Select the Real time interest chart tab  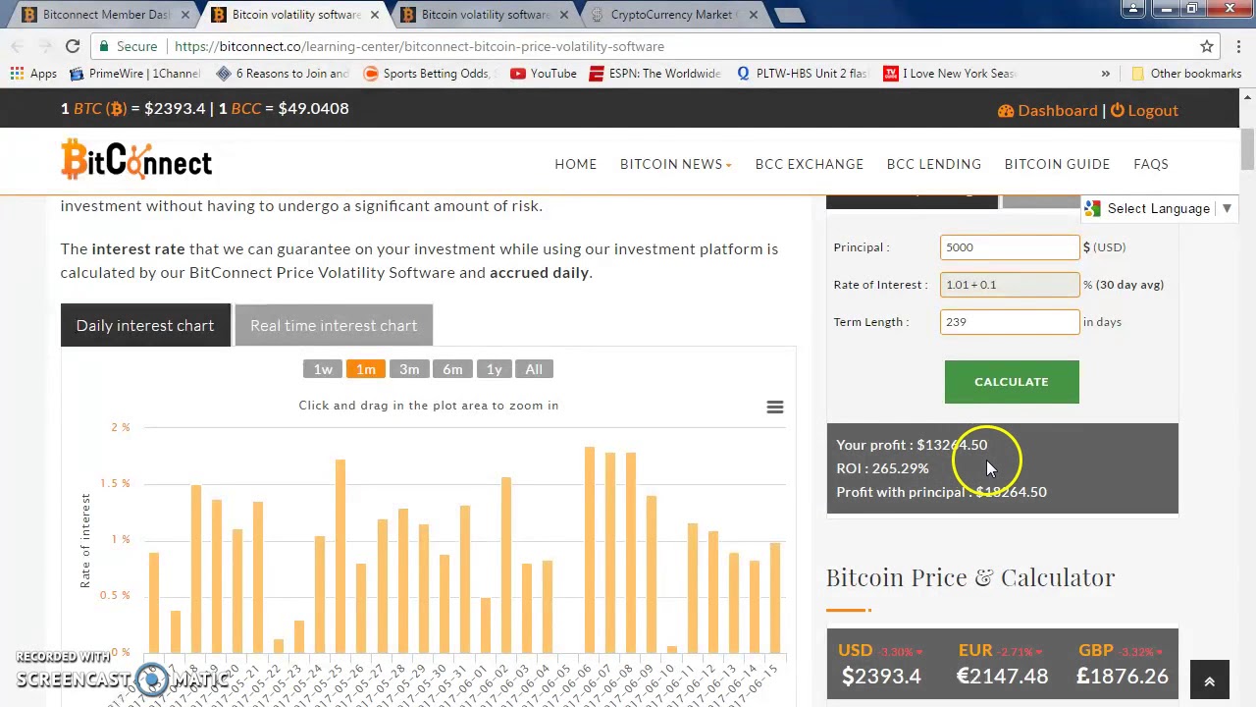(334, 325)
